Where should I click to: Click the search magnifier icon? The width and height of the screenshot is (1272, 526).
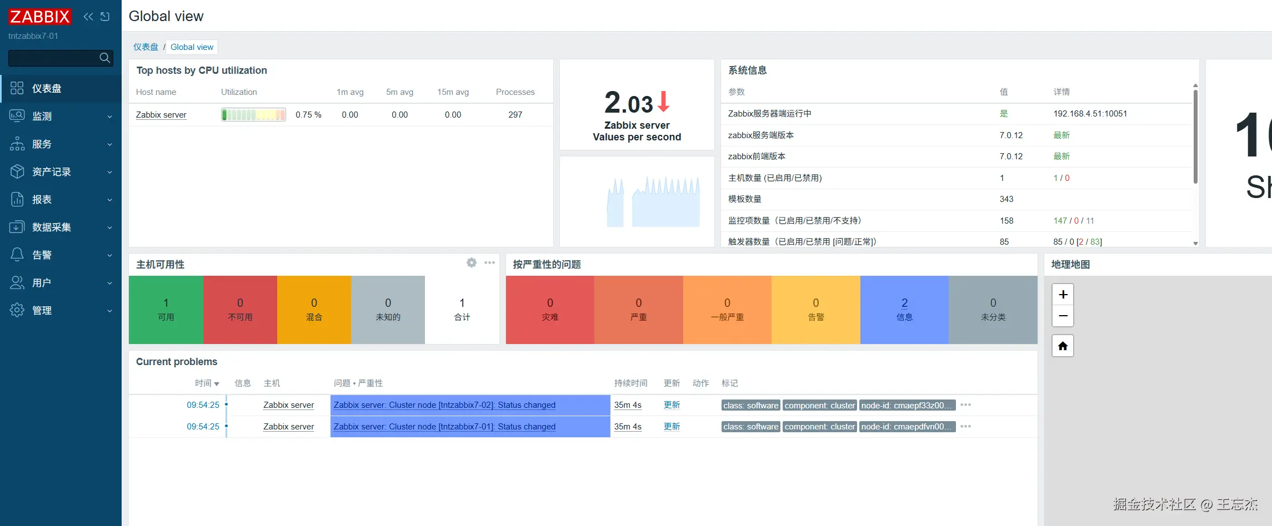[x=104, y=58]
